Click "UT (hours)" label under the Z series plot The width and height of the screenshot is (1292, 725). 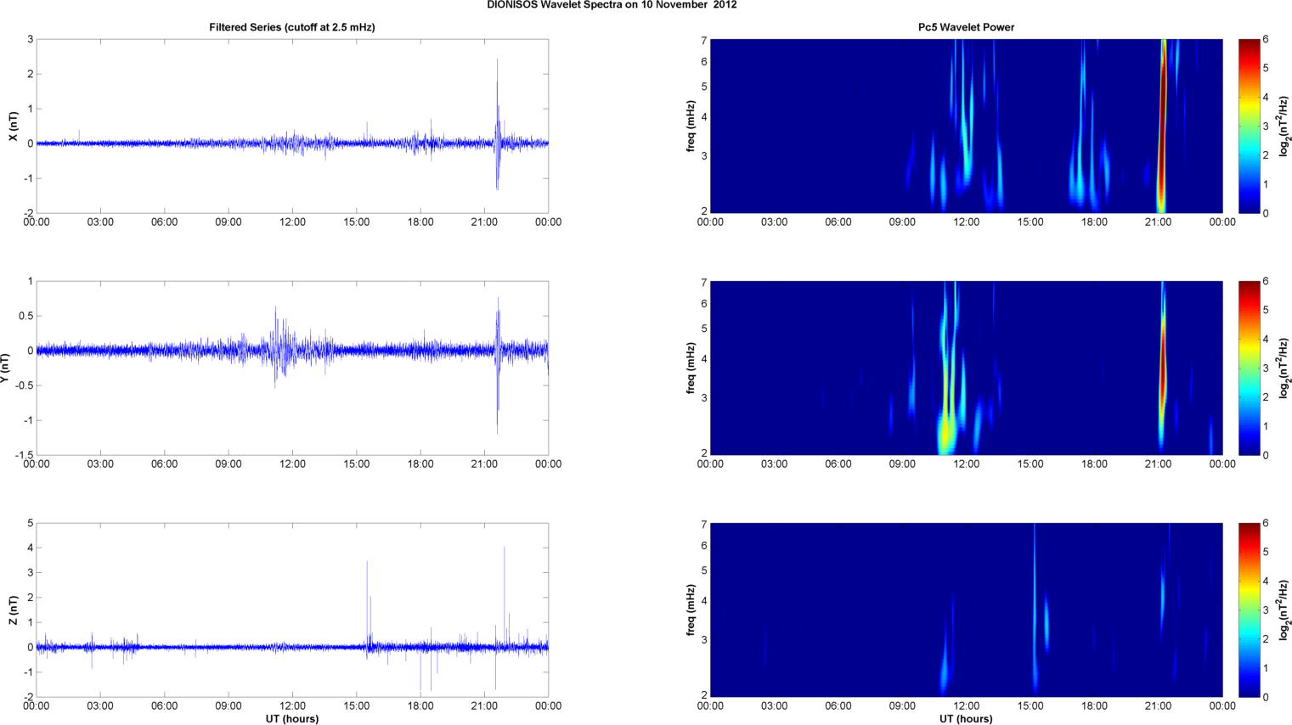tap(292, 719)
